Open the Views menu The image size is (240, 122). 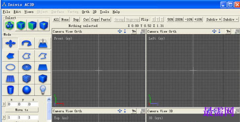click(x=29, y=12)
